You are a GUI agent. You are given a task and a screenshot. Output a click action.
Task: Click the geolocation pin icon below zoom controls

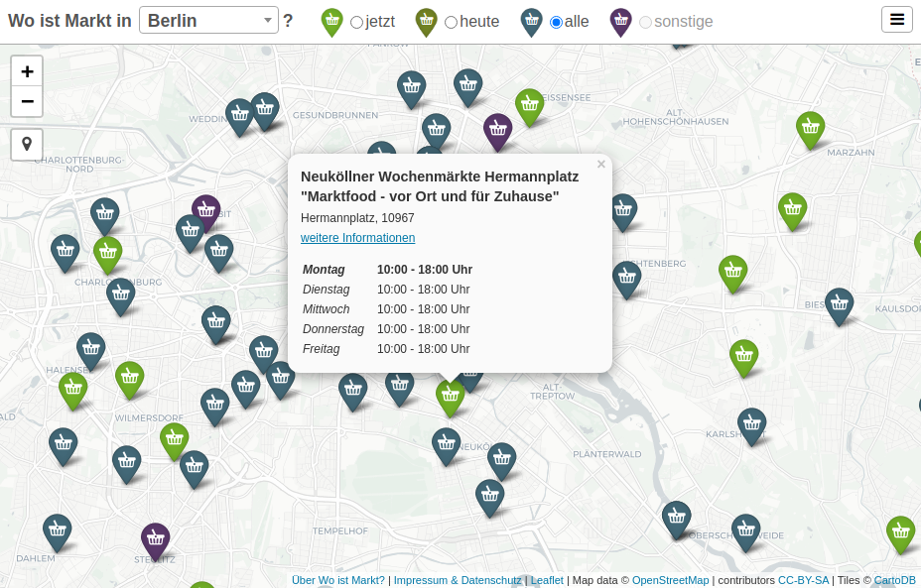26,144
